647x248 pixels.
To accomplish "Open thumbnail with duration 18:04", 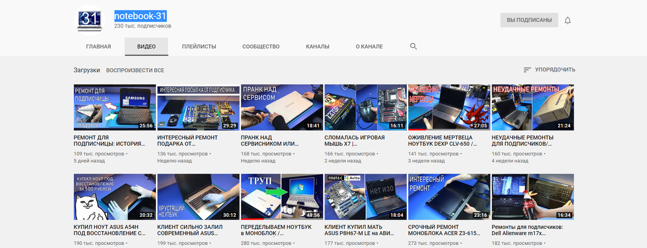I will pyautogui.click(x=366, y=197).
